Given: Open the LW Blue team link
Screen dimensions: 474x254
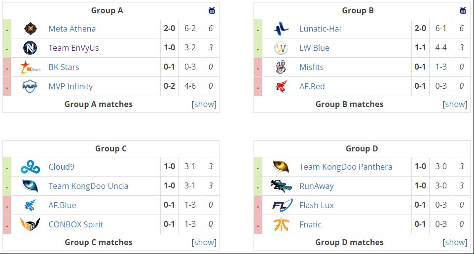Looking at the screenshot, I should [x=314, y=48].
